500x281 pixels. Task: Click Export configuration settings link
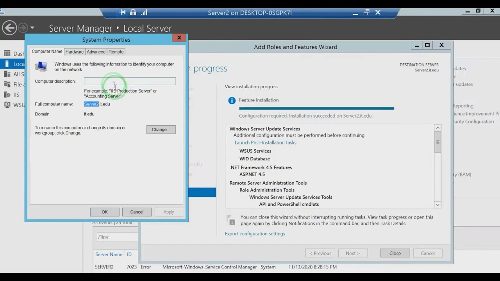coord(255,234)
